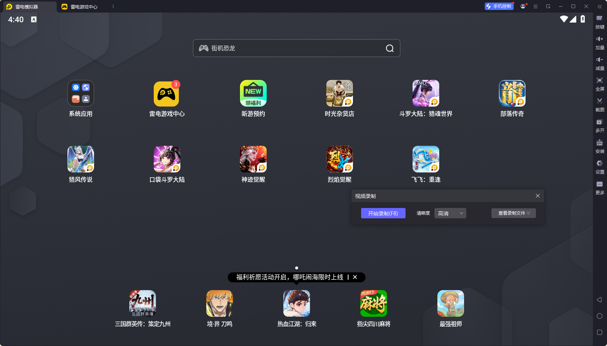Open the 多开 multi-instance sidebar tool
Image resolution: width=607 pixels, height=346 pixels.
coord(600,125)
